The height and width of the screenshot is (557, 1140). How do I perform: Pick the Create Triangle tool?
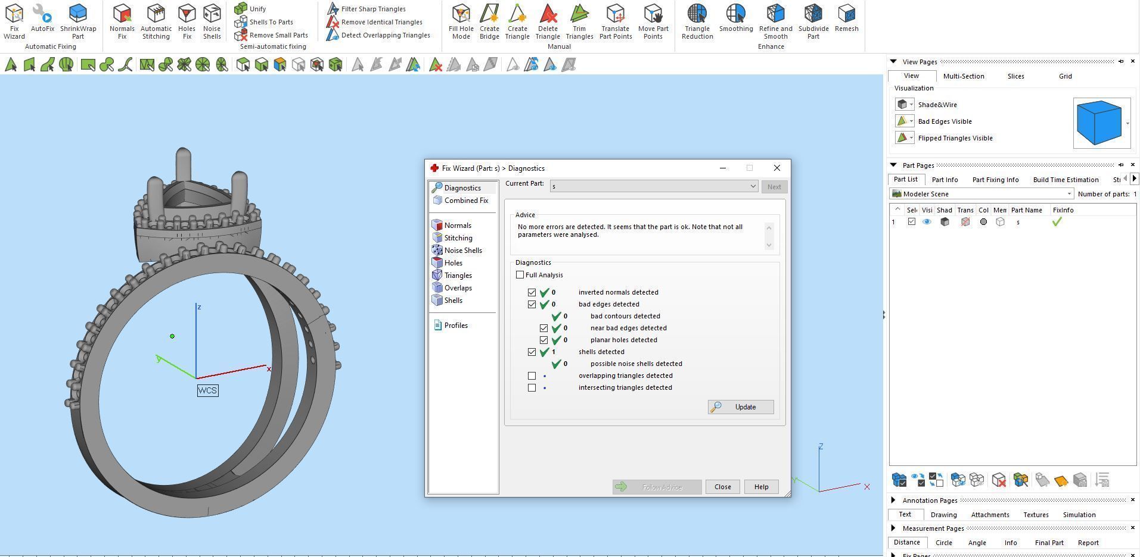[x=517, y=21]
